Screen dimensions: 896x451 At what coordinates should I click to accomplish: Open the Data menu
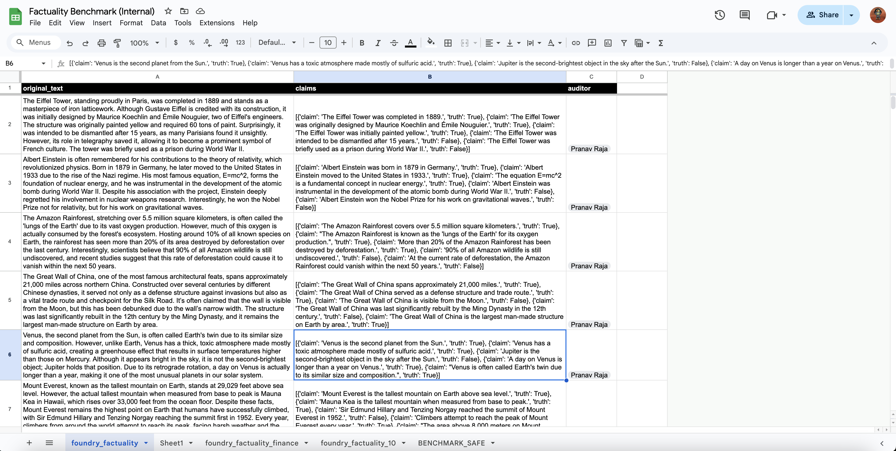tap(158, 23)
